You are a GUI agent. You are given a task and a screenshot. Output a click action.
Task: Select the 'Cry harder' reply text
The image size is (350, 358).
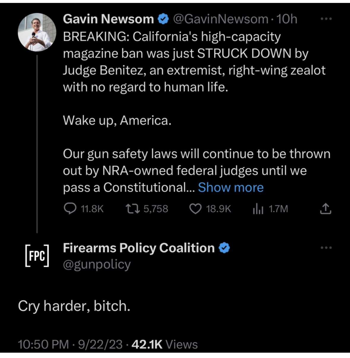74,306
